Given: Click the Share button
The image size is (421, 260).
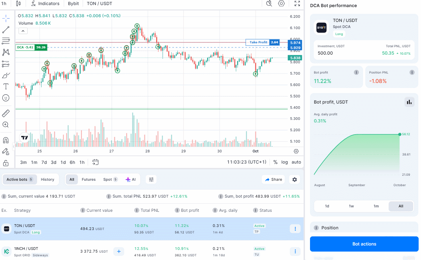Looking at the screenshot, I should [x=273, y=179].
